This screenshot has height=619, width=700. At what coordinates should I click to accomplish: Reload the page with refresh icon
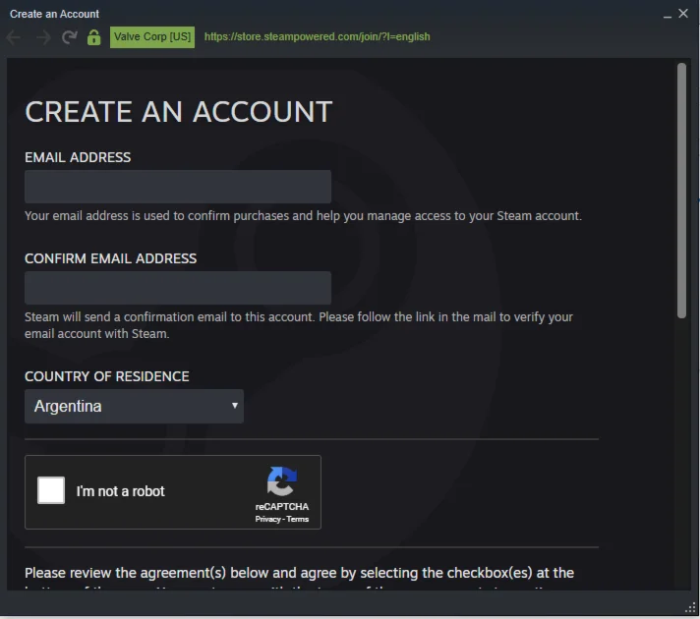(x=69, y=37)
